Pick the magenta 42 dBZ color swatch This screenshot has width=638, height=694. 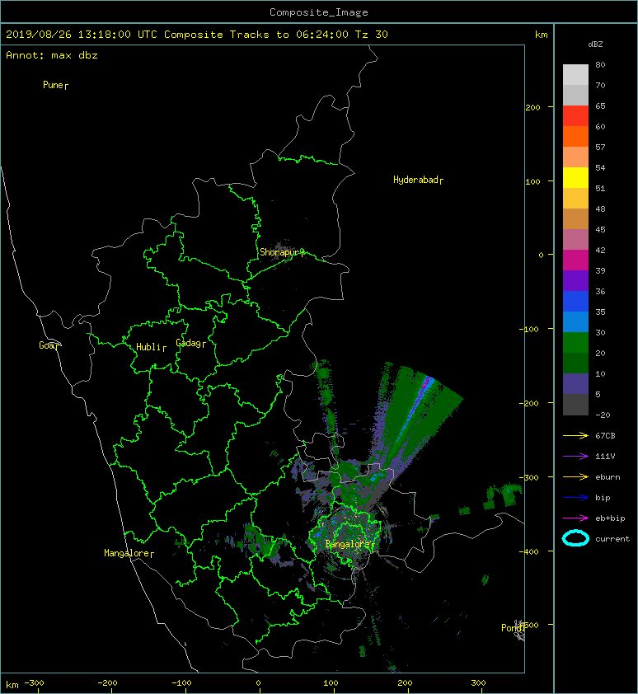(575, 260)
